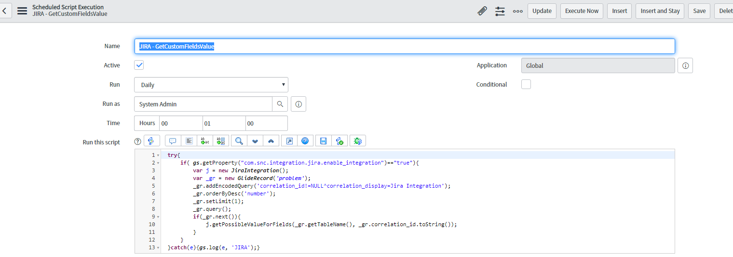Toggle comment on selected script lines

point(173,141)
